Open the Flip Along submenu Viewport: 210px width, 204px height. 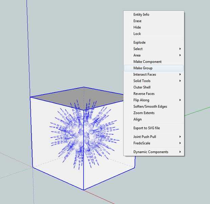coord(154,100)
